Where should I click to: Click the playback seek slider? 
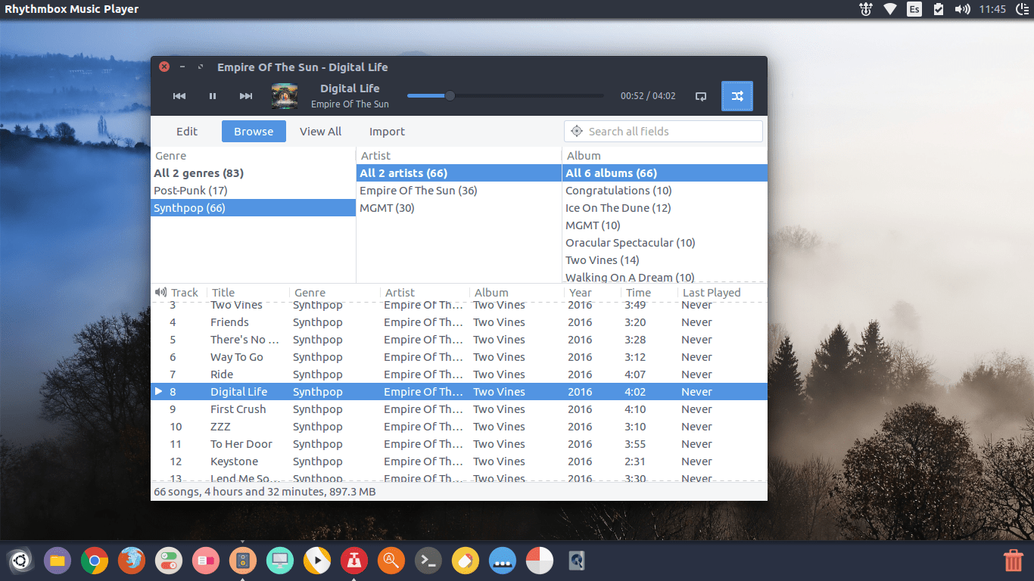(x=506, y=96)
